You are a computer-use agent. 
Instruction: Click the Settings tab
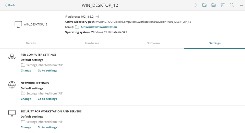tap(215, 43)
